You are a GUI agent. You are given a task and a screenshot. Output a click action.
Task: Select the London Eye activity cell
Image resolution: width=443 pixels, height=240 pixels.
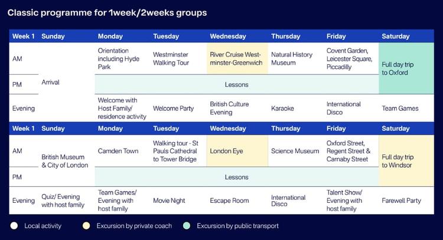click(x=236, y=151)
